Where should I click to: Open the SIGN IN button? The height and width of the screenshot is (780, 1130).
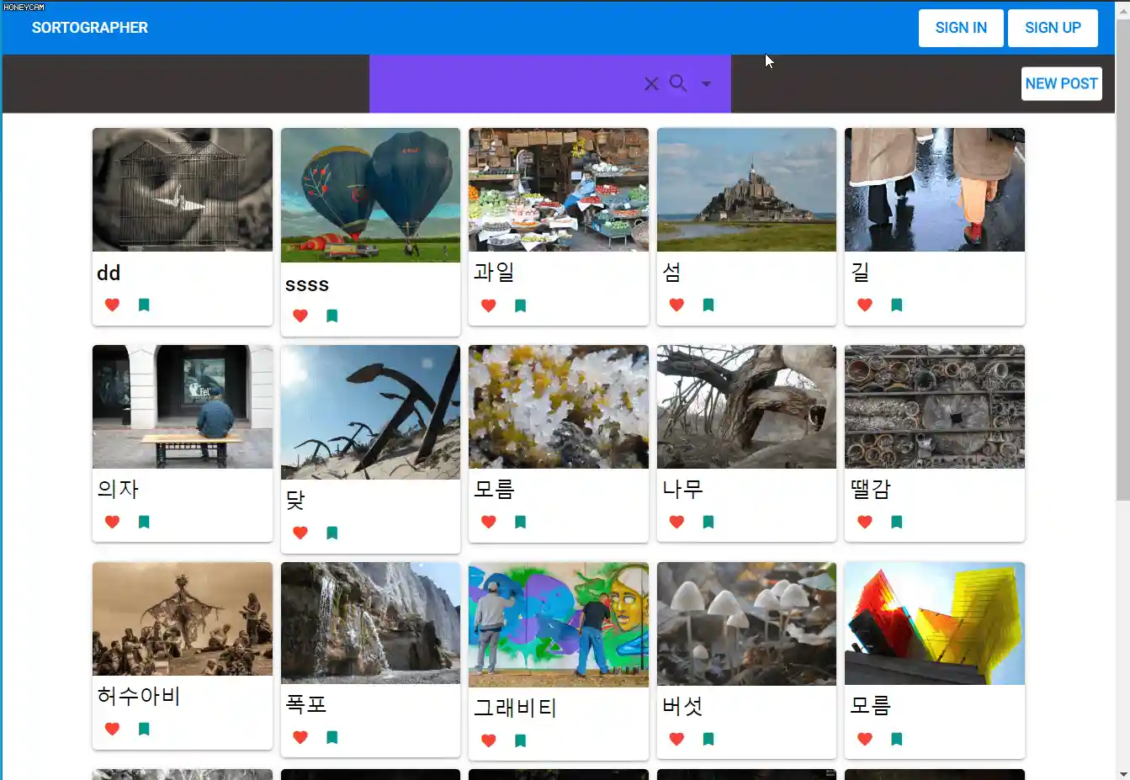coord(961,28)
